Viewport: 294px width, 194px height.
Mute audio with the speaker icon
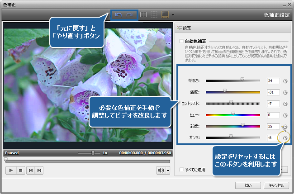click(161, 170)
